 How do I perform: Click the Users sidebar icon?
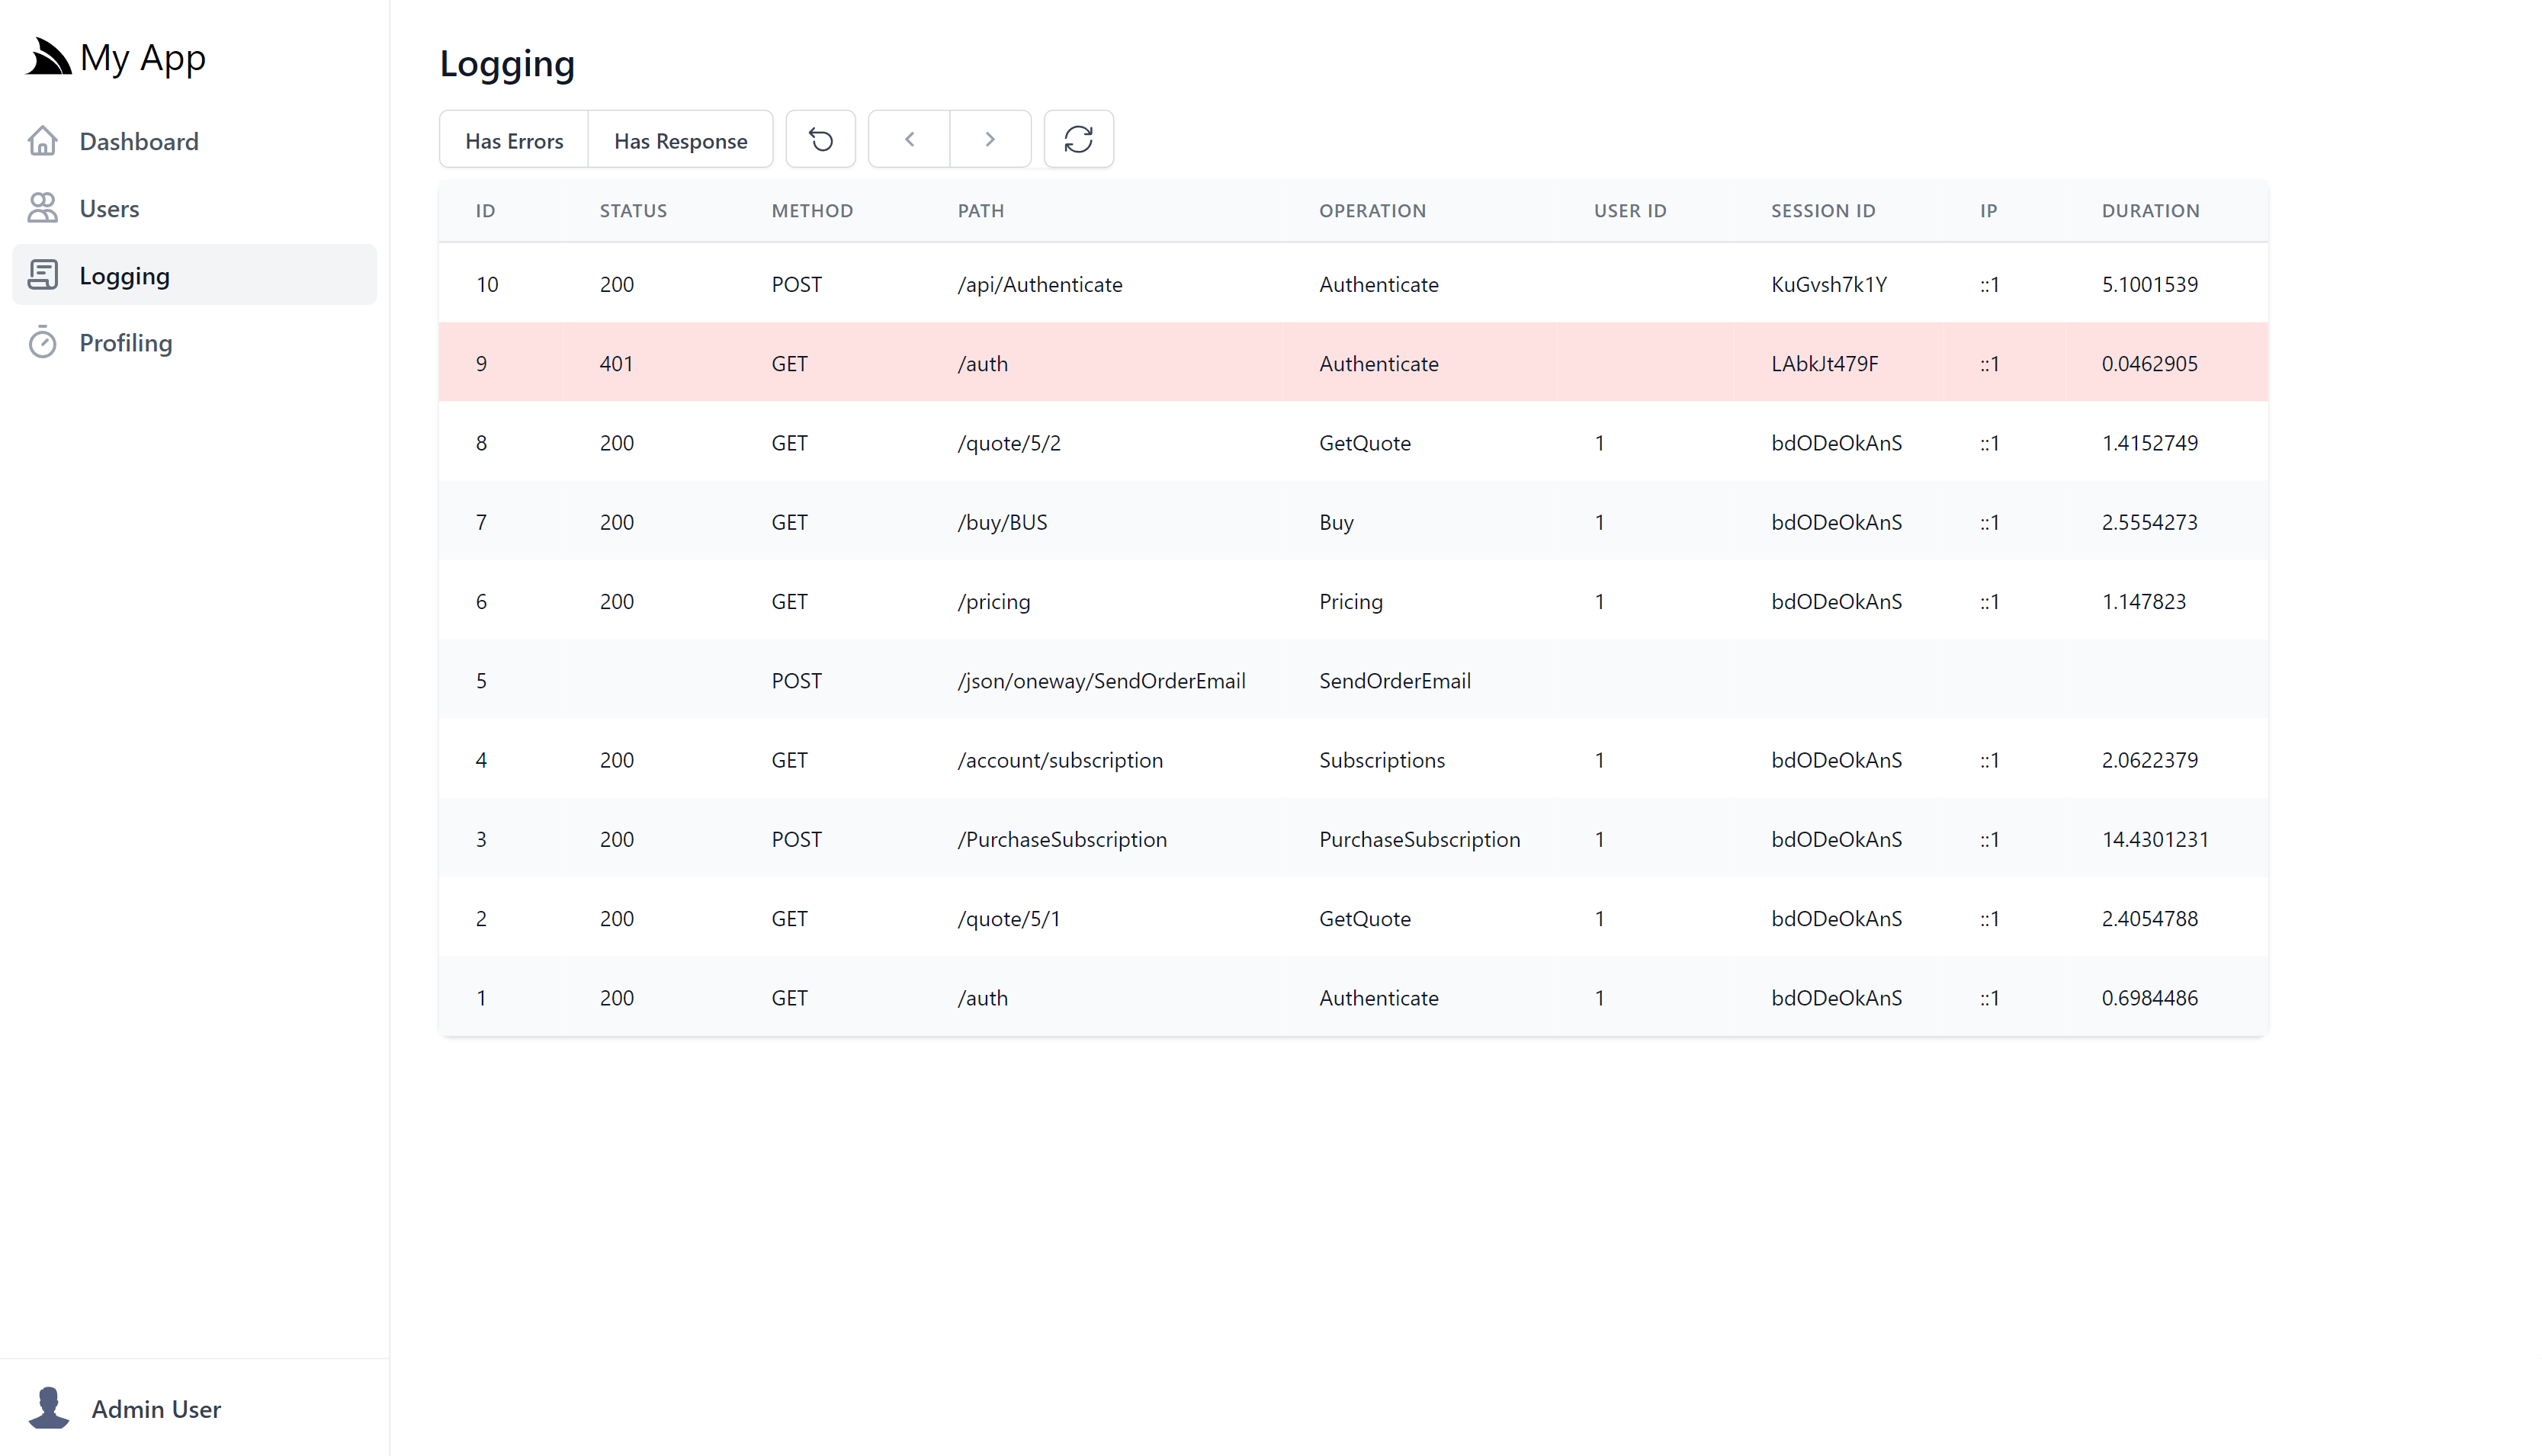click(43, 208)
